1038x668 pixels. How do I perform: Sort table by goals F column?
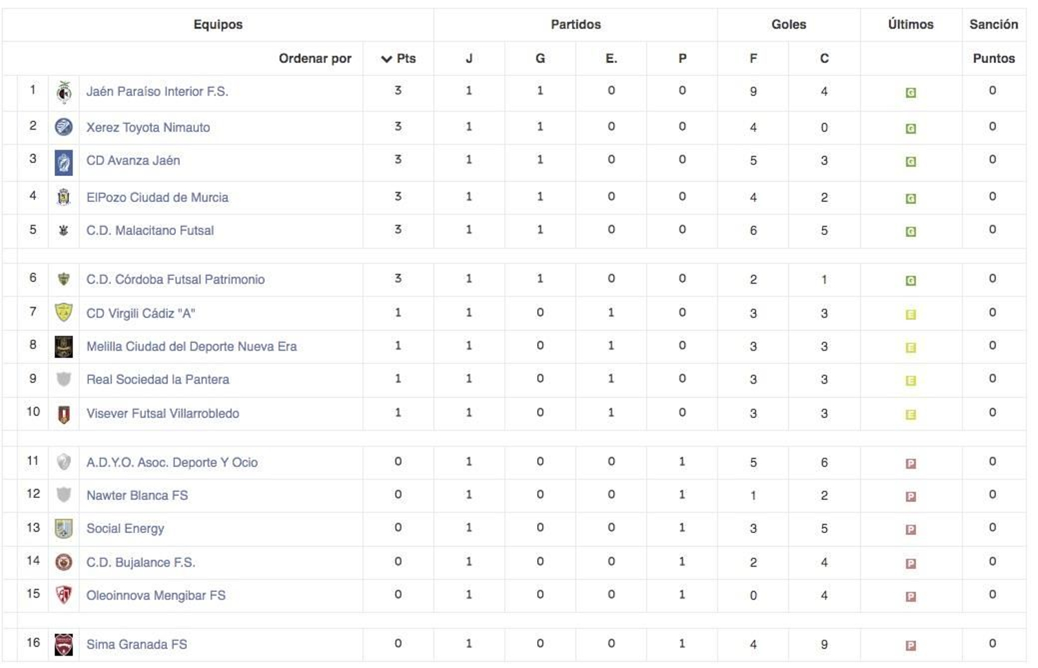click(753, 58)
